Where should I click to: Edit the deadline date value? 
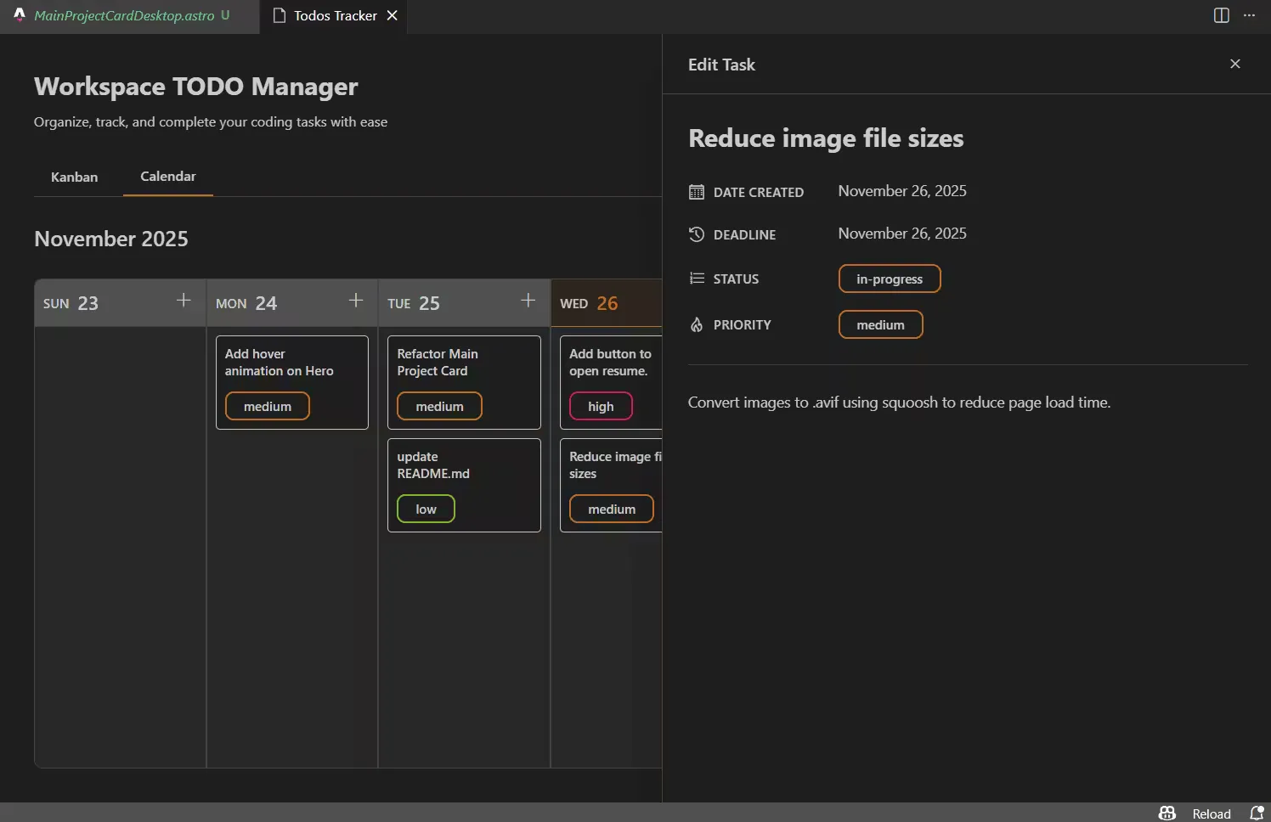tap(901, 234)
